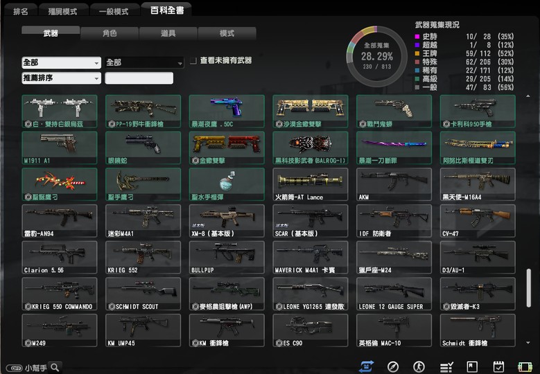The image size is (540, 374).
Task: Click the colorful film strip icon
Action: coord(524,366)
